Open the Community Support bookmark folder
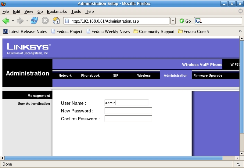This screenshot has height=168, width=244. coord(154,31)
